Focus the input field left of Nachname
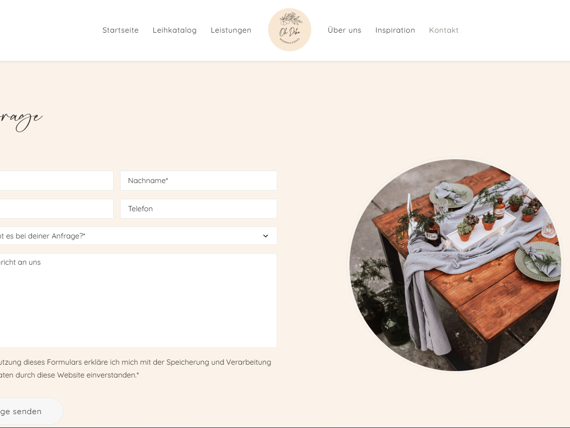 (56, 181)
